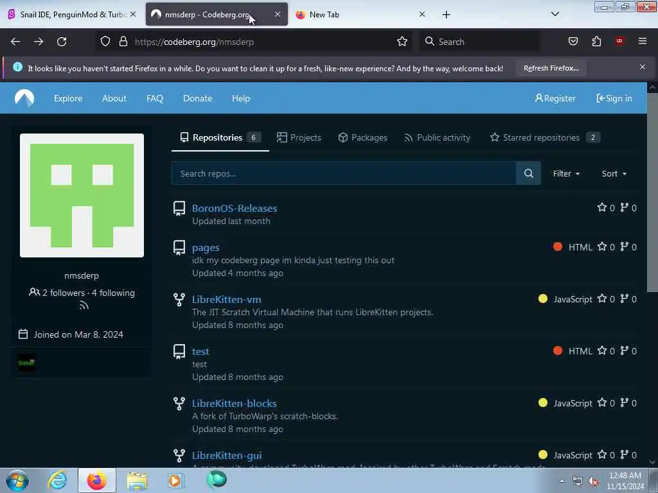Click Donate in the header
The image size is (658, 493).
[198, 98]
